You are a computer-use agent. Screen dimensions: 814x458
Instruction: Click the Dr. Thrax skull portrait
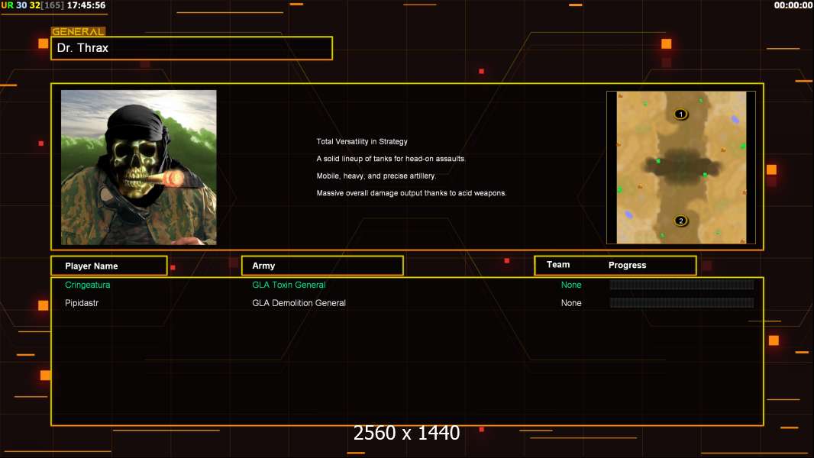(x=139, y=167)
